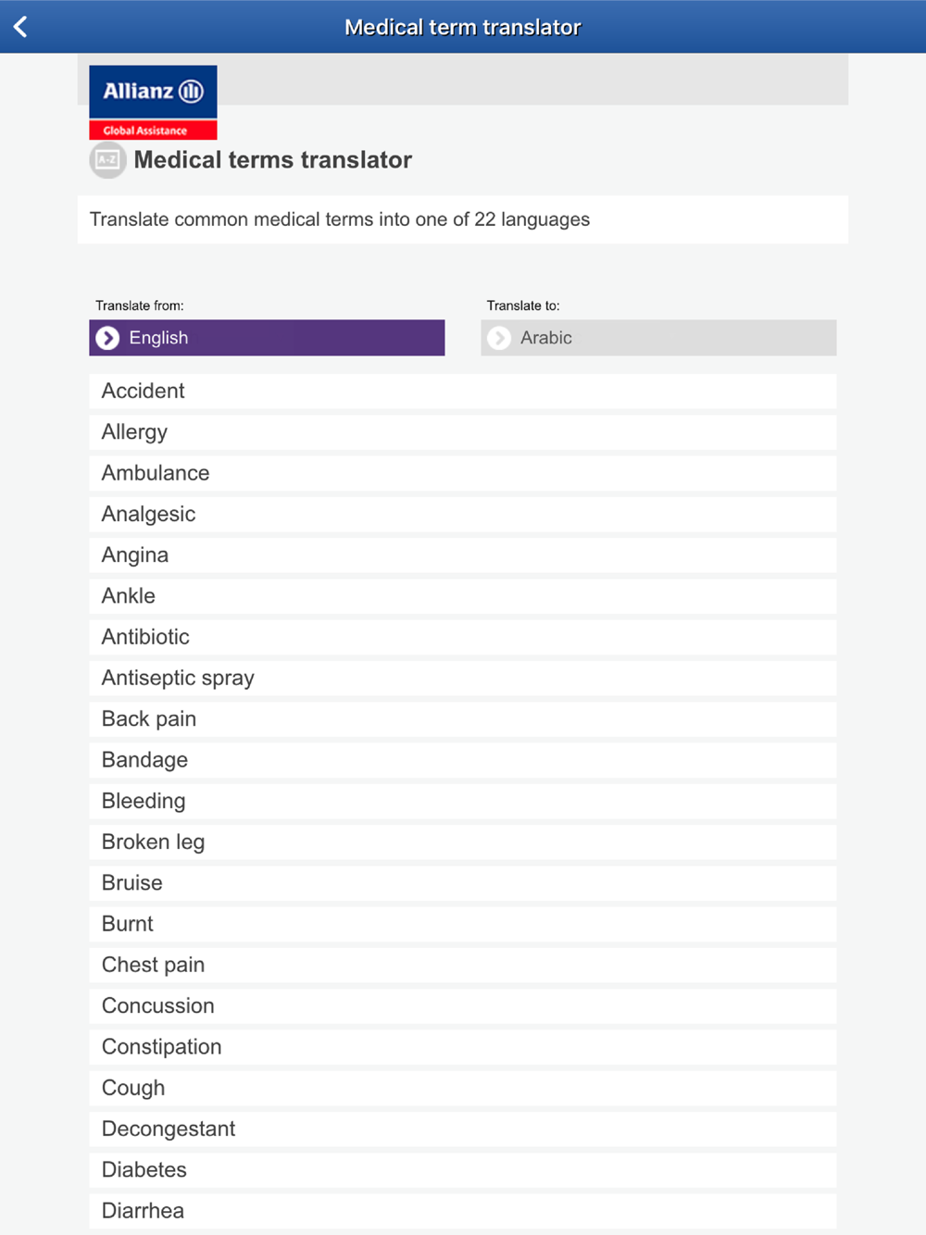Open the Diabetes entry
This screenshot has height=1235, width=926.
click(x=463, y=1170)
